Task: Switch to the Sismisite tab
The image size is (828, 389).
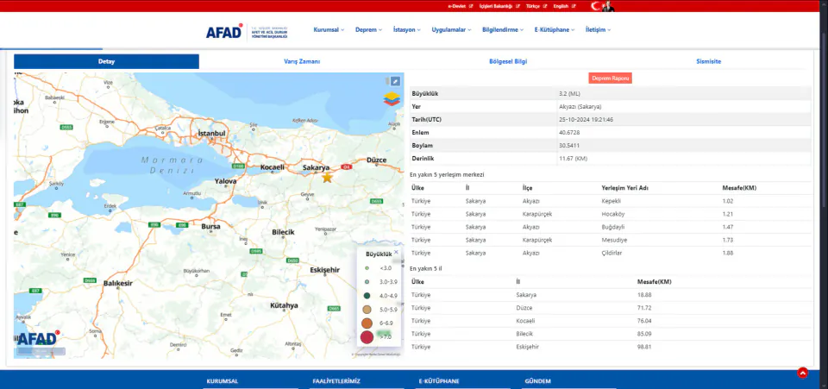Action: click(x=708, y=61)
